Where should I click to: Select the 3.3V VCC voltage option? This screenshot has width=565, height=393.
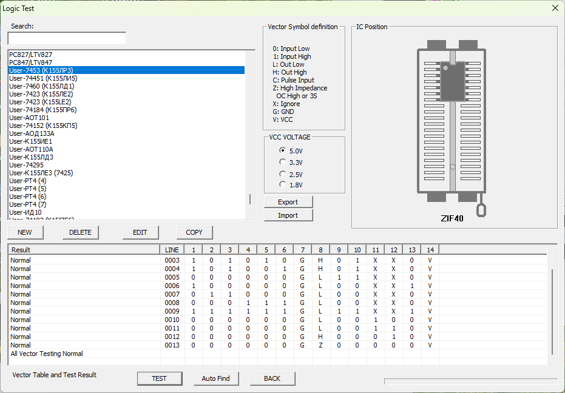point(282,162)
